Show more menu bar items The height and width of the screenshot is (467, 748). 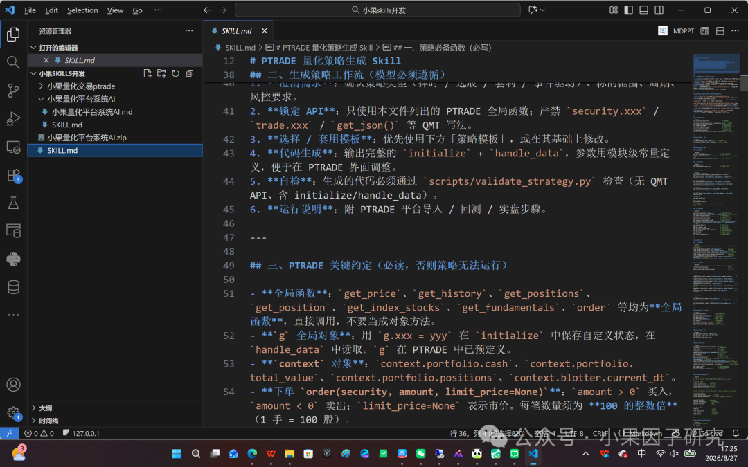click(159, 10)
